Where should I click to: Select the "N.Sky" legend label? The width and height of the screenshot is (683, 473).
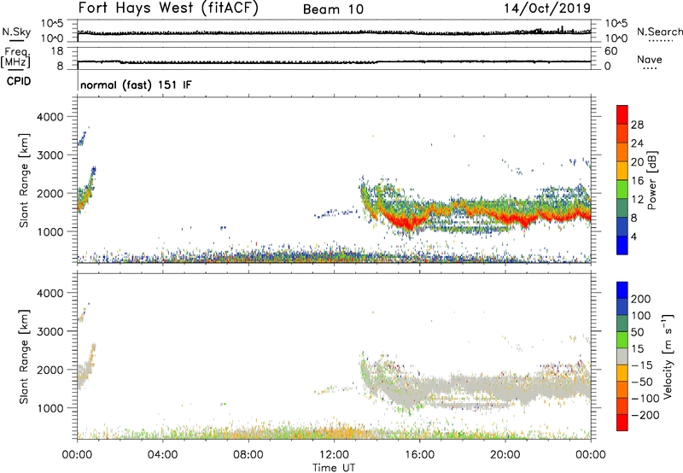tap(16, 32)
